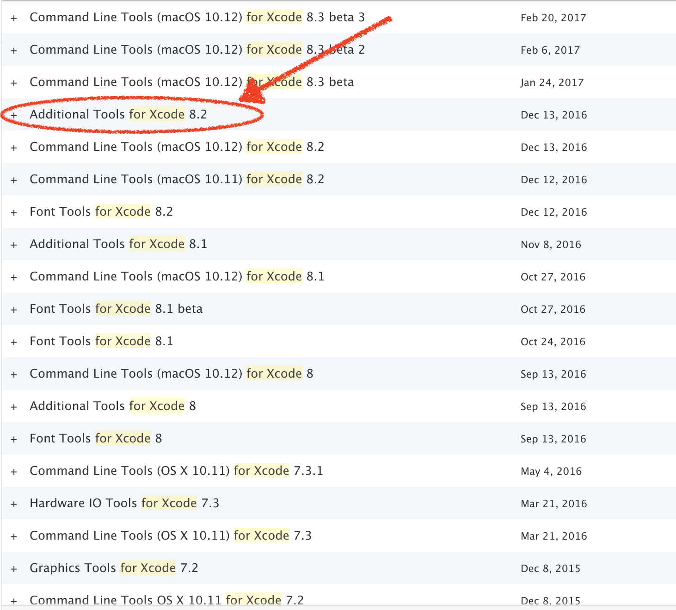Screen dimensions: 676x610
Task: Click Dec 13, 2016 in Additional Tools 8.2 row
Action: [554, 115]
